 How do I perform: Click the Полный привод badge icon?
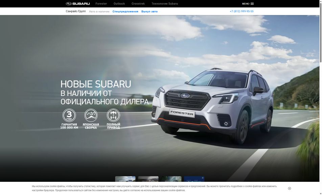[113, 115]
